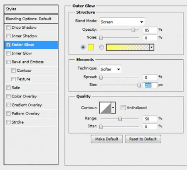
Task: Enable the Drop Shadow checkbox
Action: coord(8,27)
